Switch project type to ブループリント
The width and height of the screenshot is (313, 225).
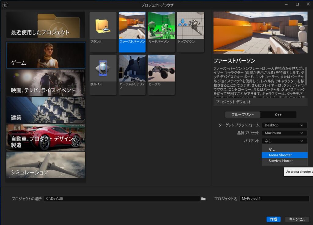click(242, 114)
